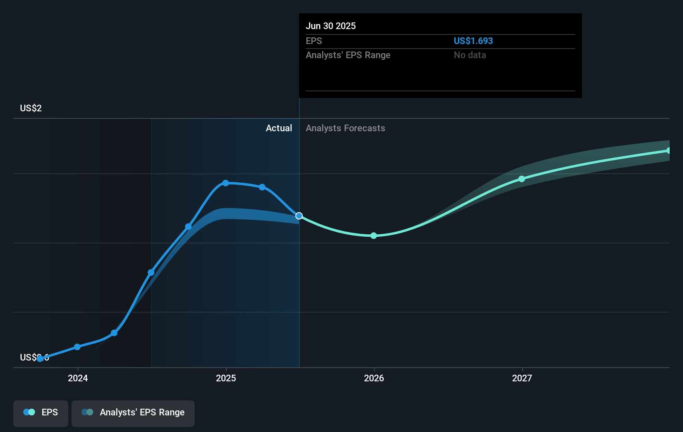Click the "Analysts' EPS Range" tooltip row label

click(x=348, y=55)
